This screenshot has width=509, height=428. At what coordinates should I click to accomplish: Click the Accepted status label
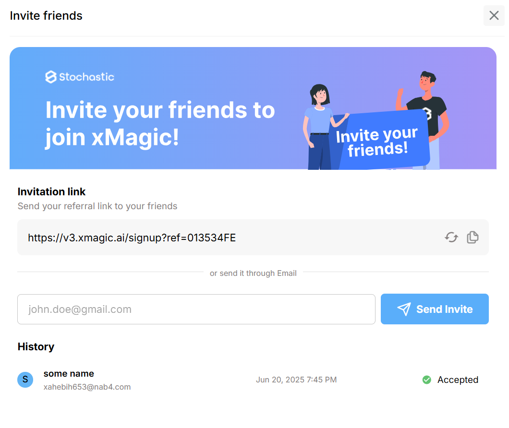[x=458, y=380]
